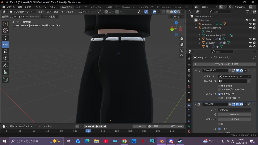The height and width of the screenshot is (145, 258).
Task: Collapse the アーマチュア modifier panel
Action: pyautogui.click(x=196, y=70)
